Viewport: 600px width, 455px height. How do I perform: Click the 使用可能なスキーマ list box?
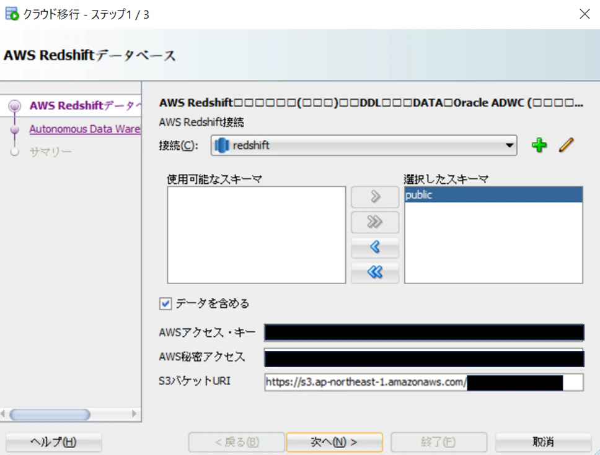[x=257, y=235]
